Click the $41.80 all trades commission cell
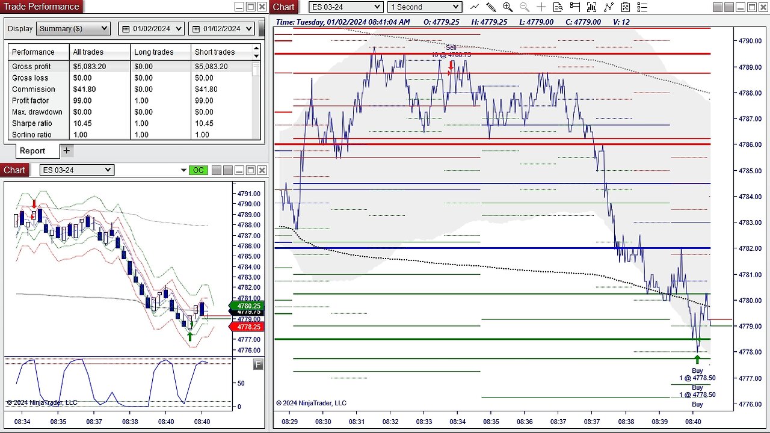770x433 pixels. point(84,90)
